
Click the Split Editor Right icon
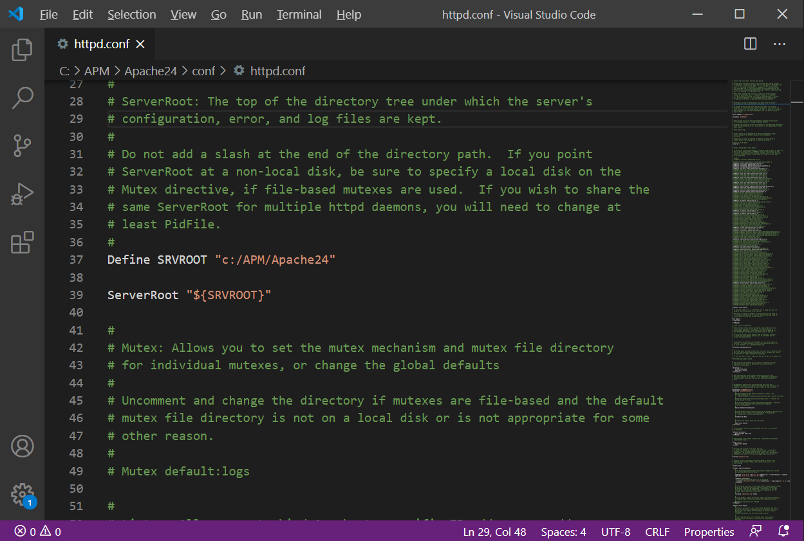pos(750,44)
